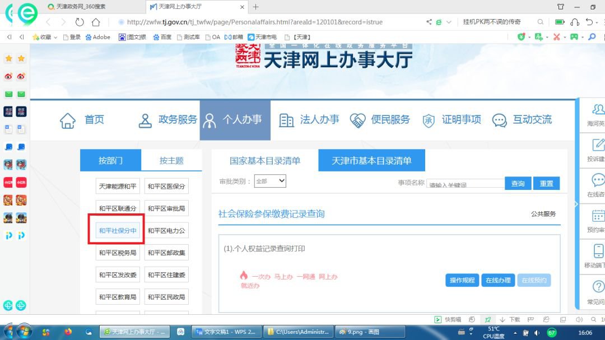Switch to 9.png 画图 taskbar window

(x=370, y=332)
